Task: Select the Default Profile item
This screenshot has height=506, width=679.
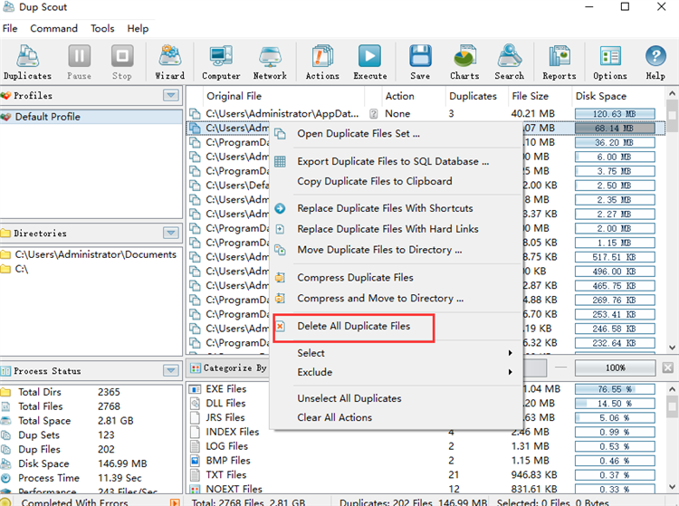Action: [47, 117]
